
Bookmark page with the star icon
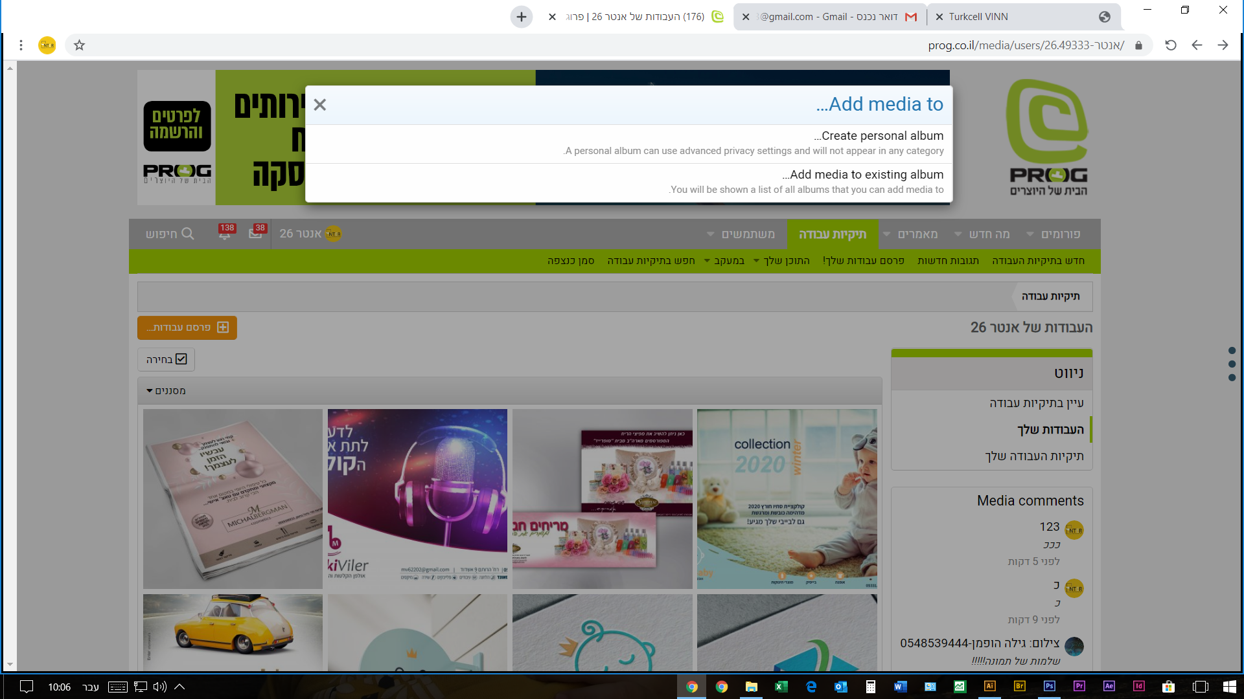pyautogui.click(x=79, y=45)
